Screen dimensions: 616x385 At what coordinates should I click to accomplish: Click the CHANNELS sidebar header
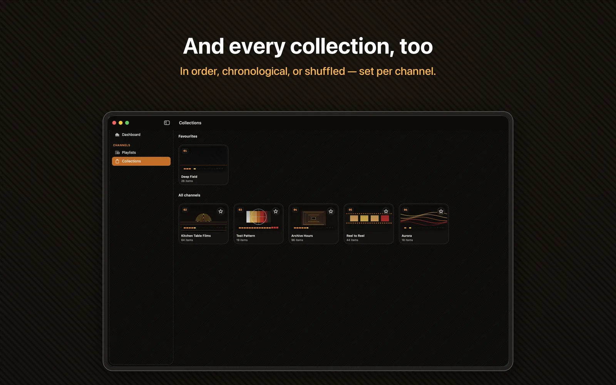pos(122,145)
